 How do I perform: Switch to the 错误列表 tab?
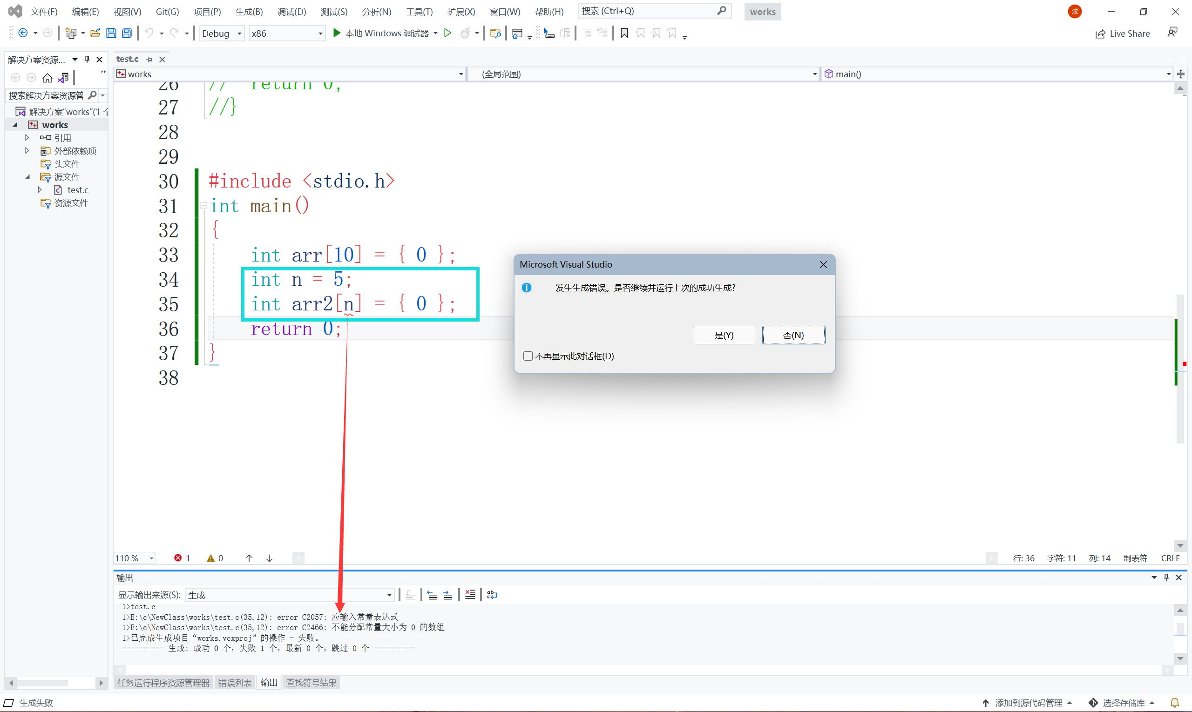coord(235,683)
